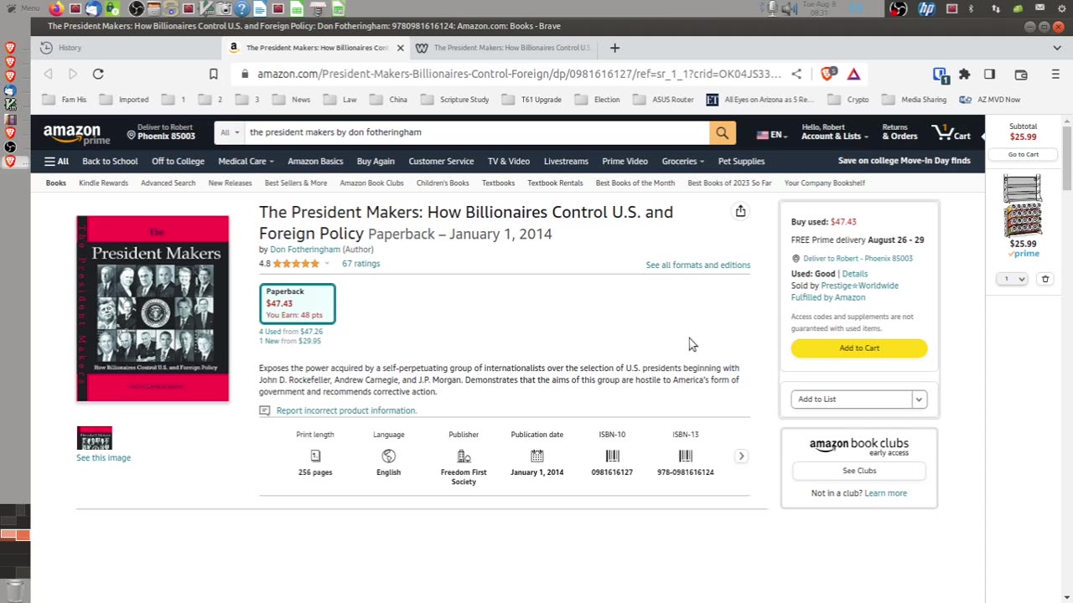This screenshot has height=603, width=1073.
Task: Expand the search category All dropdown
Action: 231,132
